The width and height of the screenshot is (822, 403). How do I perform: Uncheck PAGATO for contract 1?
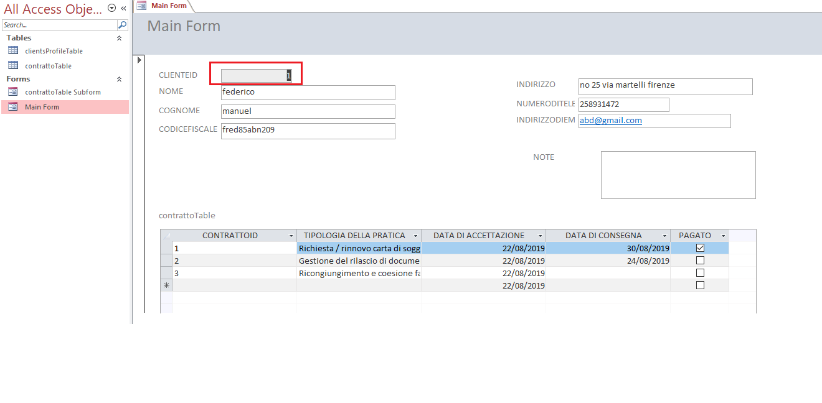[x=700, y=248]
